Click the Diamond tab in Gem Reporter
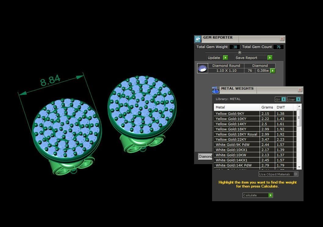Image resolution: width=323 pixels, height=227 pixels. coord(205,156)
